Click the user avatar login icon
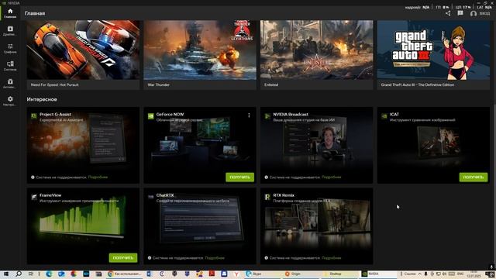496x279 pixels. click(x=474, y=14)
